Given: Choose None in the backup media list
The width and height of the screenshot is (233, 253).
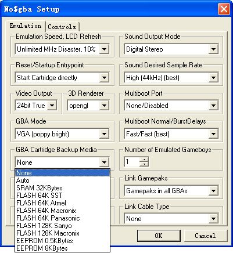Looking at the screenshot, I should tap(62, 173).
